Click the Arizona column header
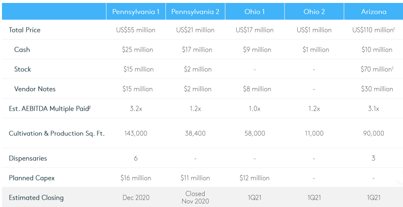The image size is (403, 207). (373, 10)
